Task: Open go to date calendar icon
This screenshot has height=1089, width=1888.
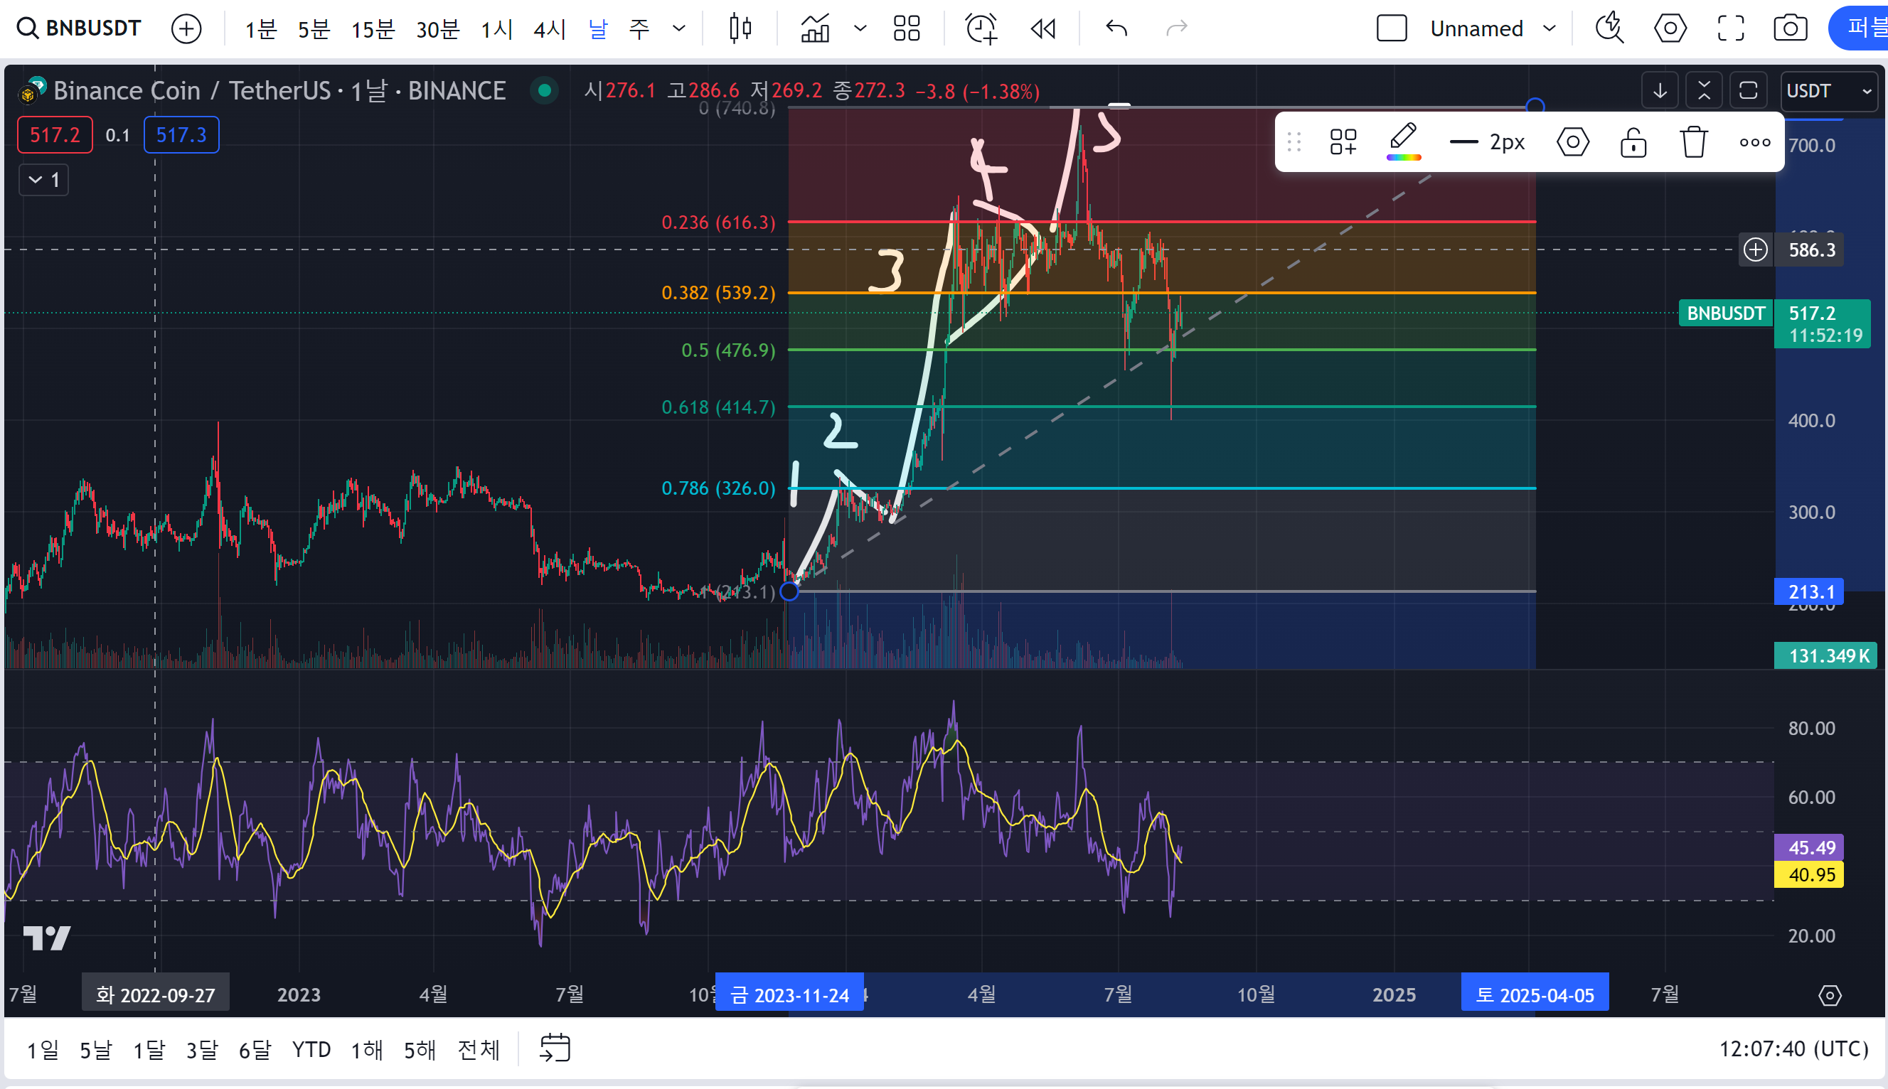Action: [554, 1048]
